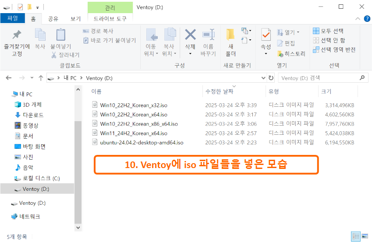Open 문서 documents in sidebar
This screenshot has width=372, height=242.
[24, 136]
